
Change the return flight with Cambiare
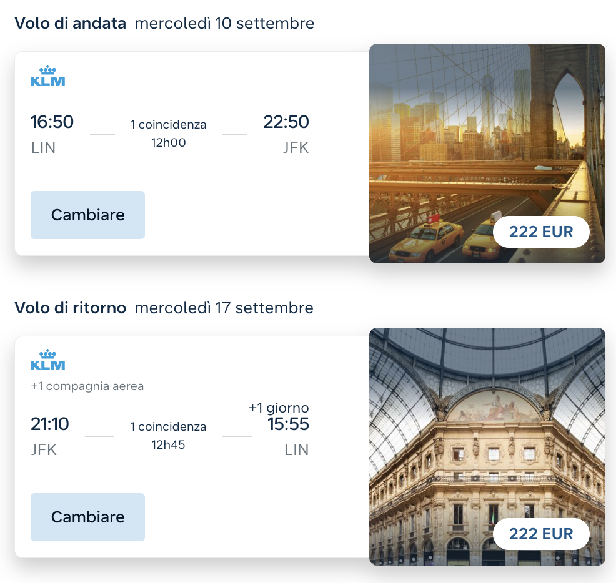coord(87,517)
